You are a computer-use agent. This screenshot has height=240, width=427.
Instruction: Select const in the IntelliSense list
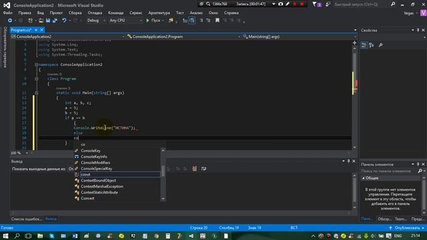pos(117,175)
